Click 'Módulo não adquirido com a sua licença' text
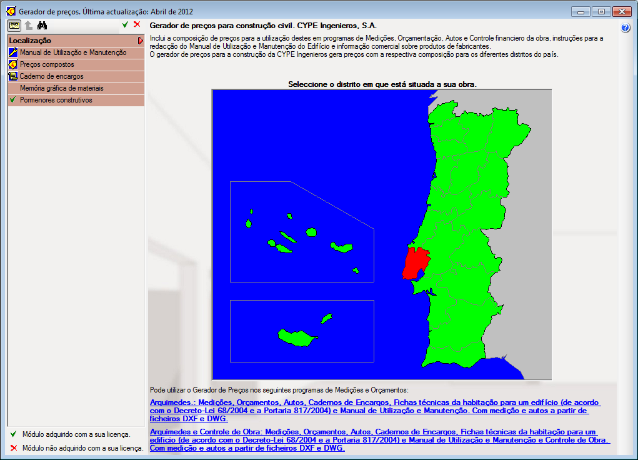Viewport: 638px width, 460px height. pos(83,448)
